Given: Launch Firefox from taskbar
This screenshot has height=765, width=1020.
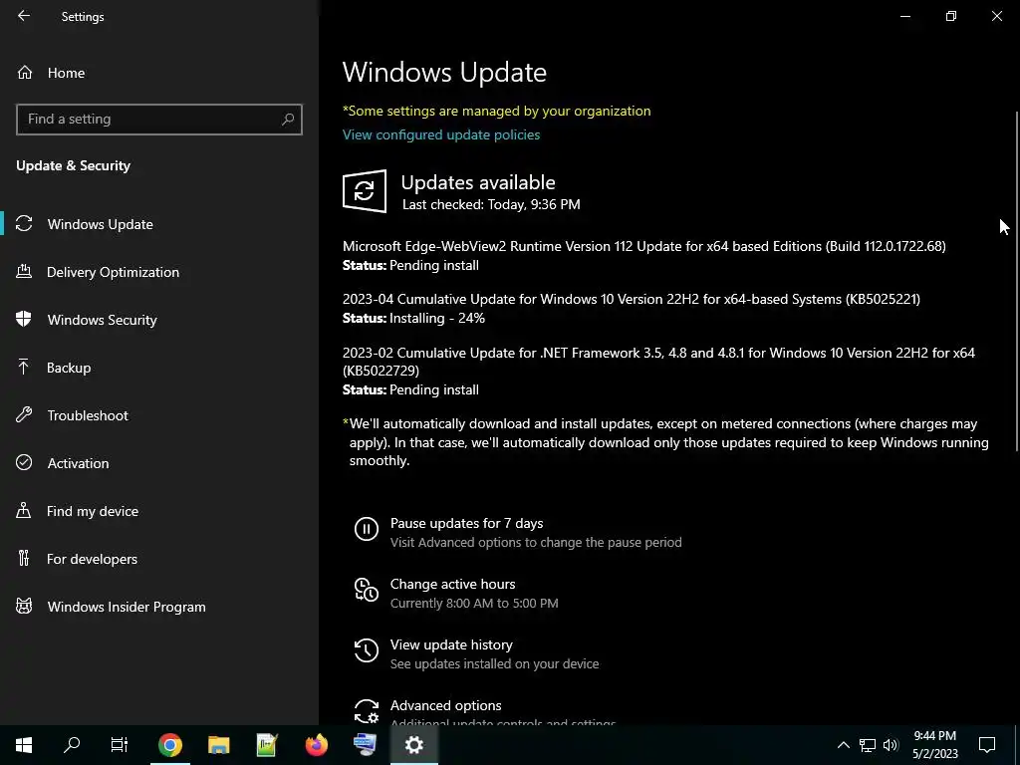Looking at the screenshot, I should (x=316, y=745).
